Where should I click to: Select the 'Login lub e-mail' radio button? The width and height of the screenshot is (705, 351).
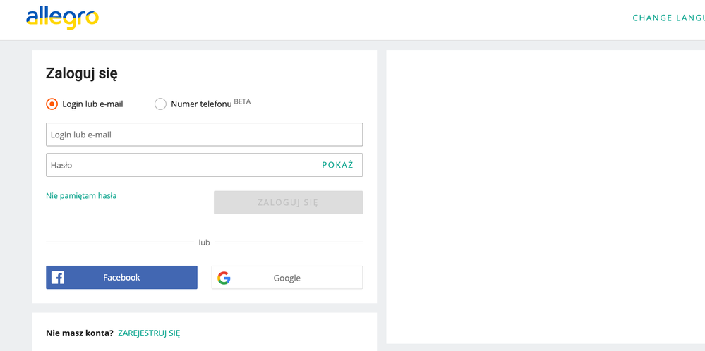tap(52, 104)
